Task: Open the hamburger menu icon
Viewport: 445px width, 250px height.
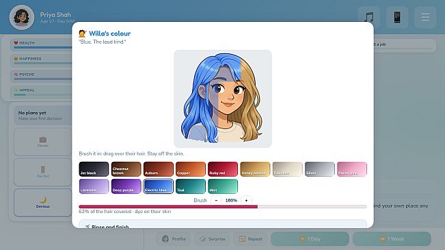Action: [x=425, y=17]
